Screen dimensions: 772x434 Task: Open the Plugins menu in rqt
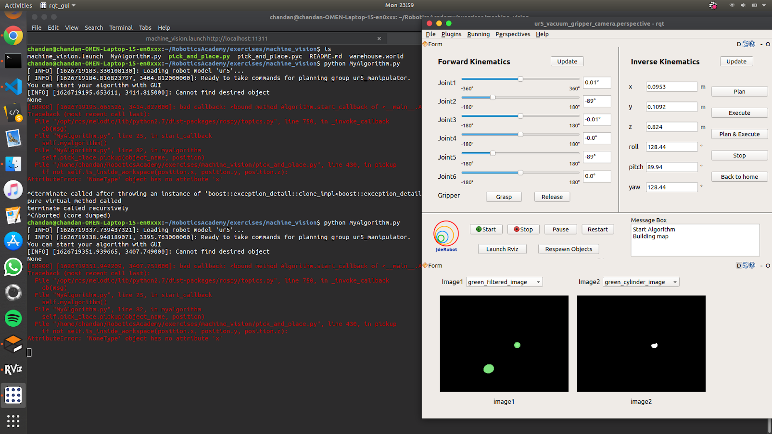(x=451, y=34)
